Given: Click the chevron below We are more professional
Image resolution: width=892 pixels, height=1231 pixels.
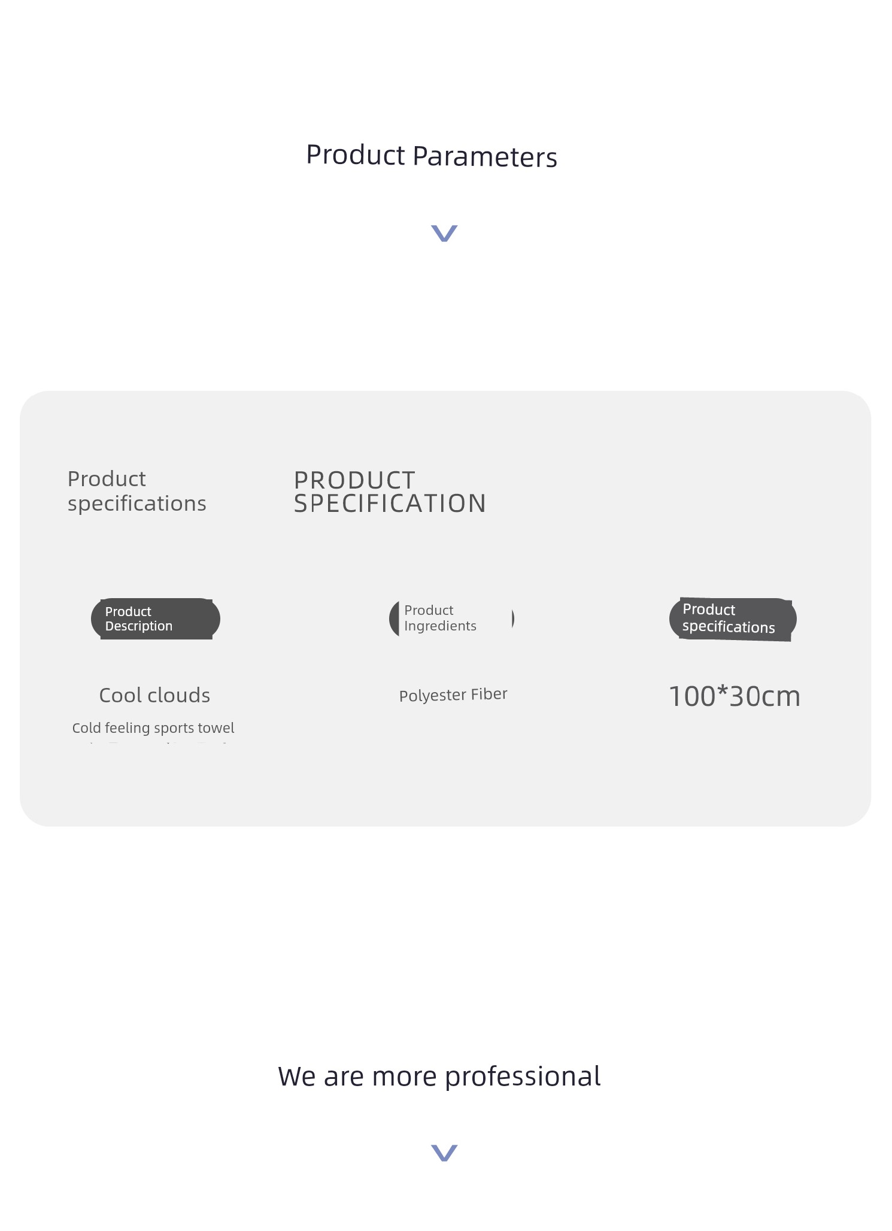Looking at the screenshot, I should point(444,1153).
